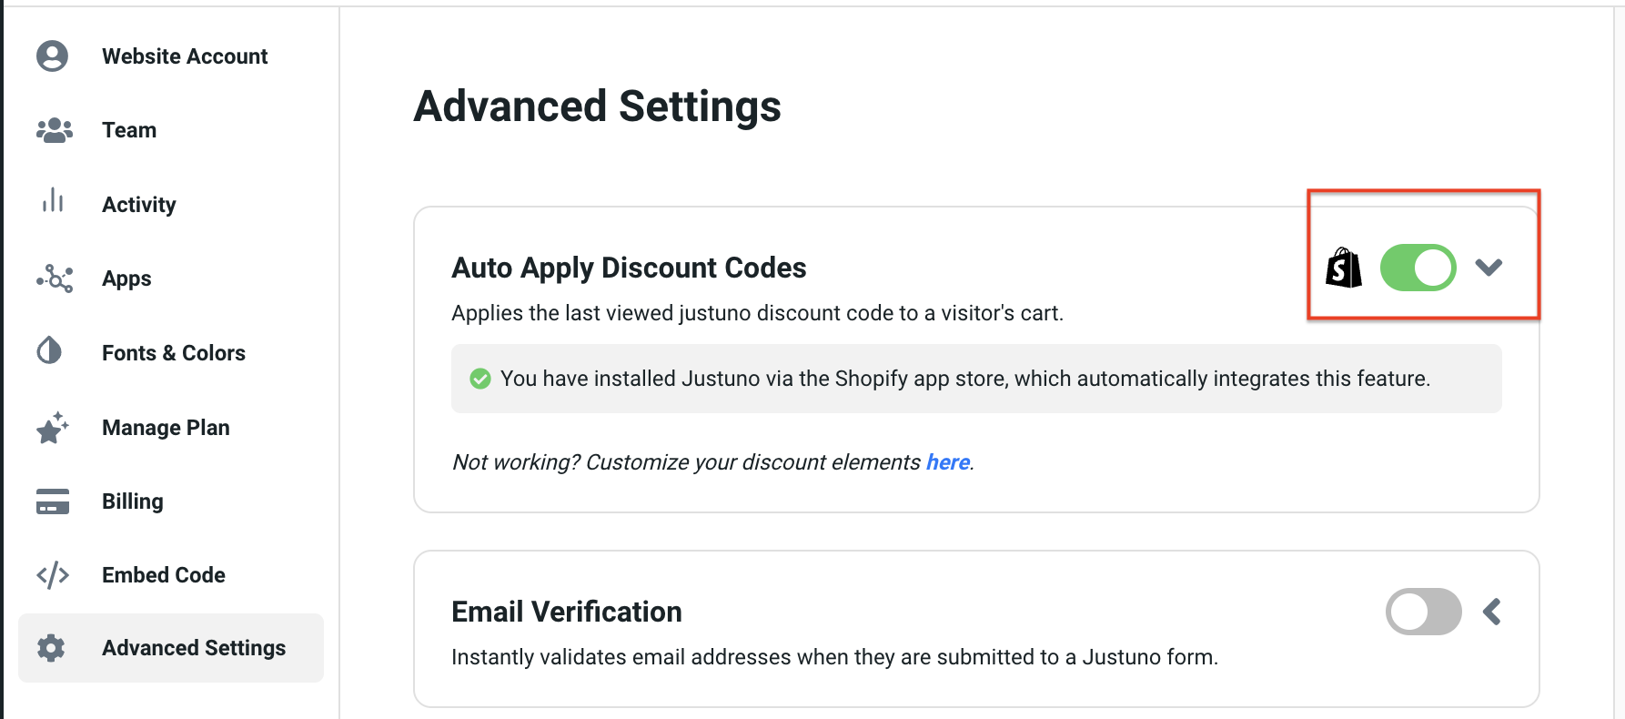Go to Billing in sidebar

[x=133, y=501]
